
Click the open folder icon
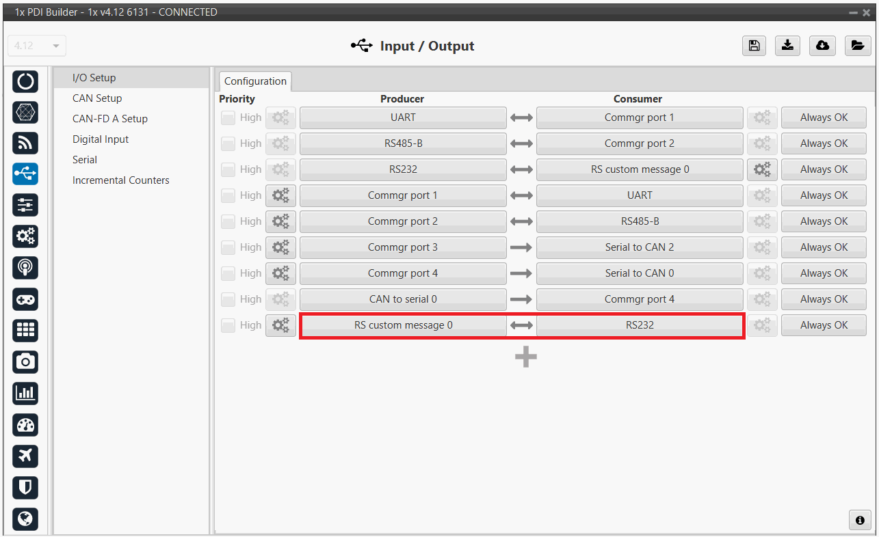(856, 46)
